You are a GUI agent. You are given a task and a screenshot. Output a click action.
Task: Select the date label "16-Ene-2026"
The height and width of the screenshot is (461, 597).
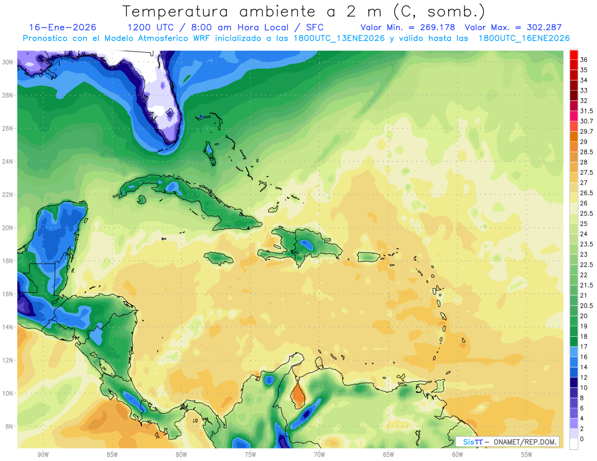coord(62,27)
